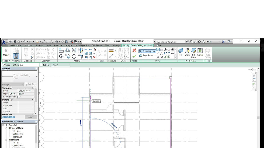Finish edit mode with green checkmark

134,56
